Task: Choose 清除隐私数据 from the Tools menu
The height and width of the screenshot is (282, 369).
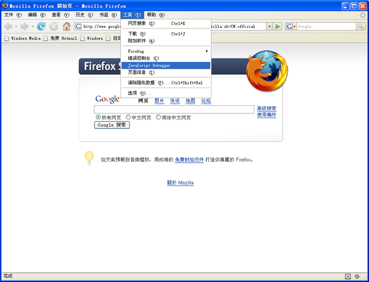Action: 166,83
